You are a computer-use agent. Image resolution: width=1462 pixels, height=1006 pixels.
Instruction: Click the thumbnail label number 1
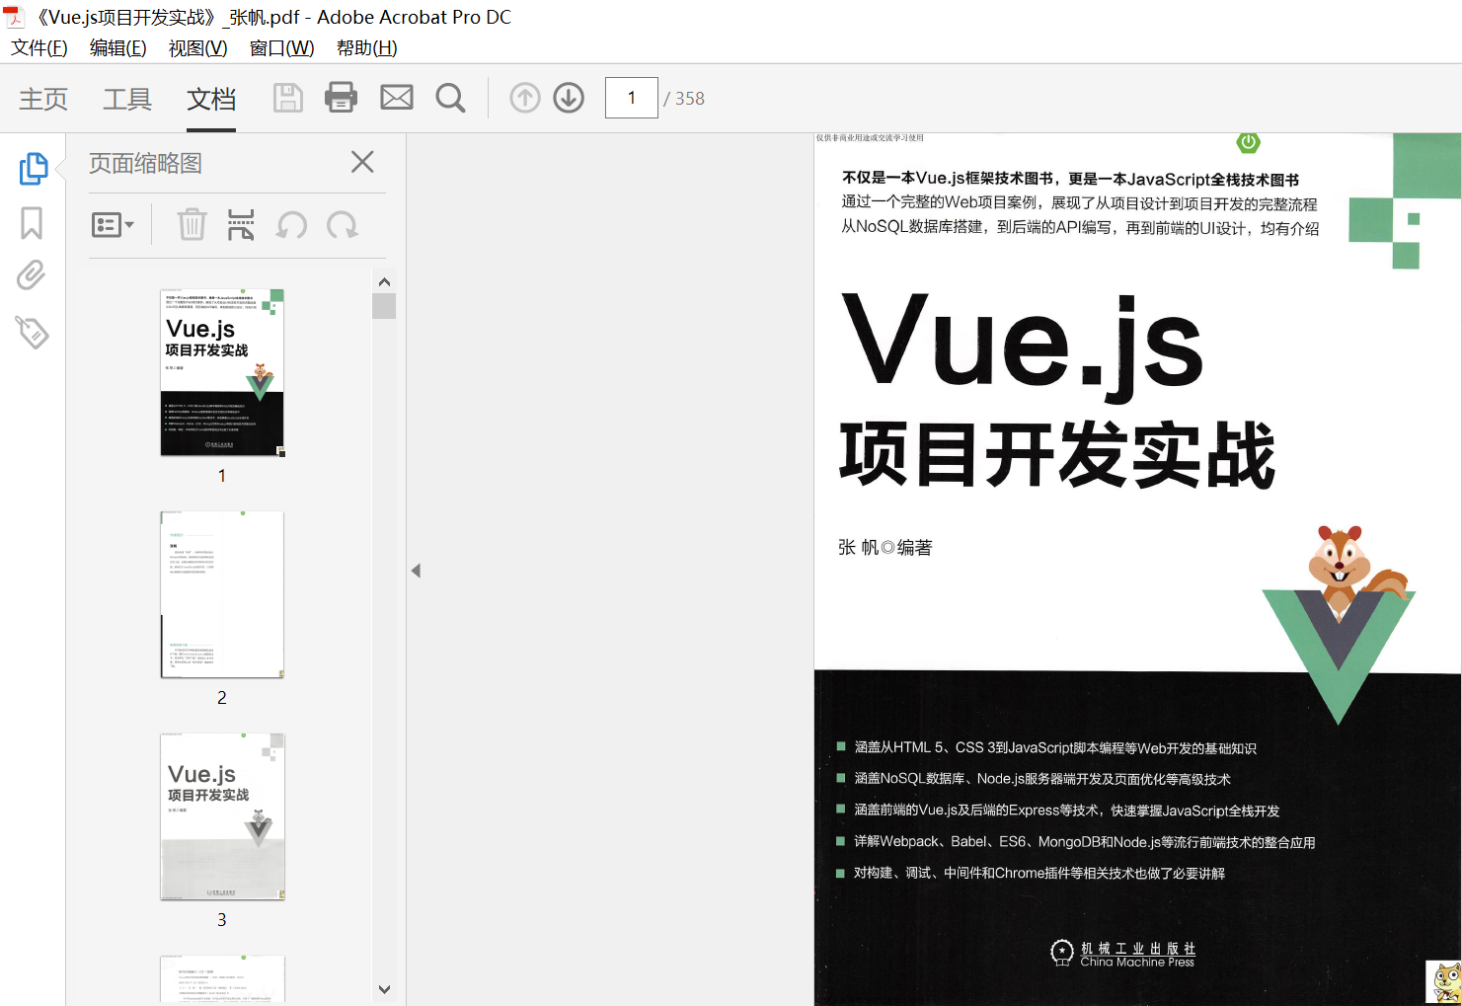point(222,476)
